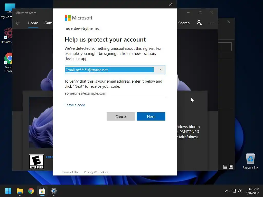Launch Chrome from the taskbar
263x197 pixels.
(31, 191)
